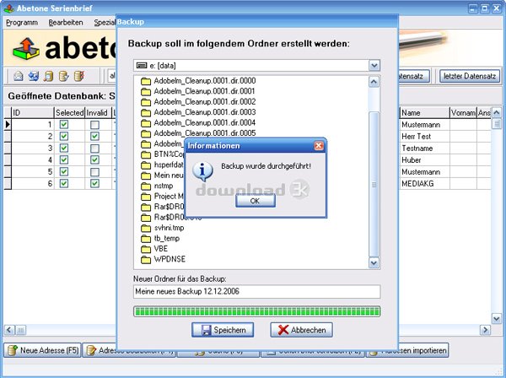Select the Huber name cell
Screen dimensions: 506x378
click(x=425, y=160)
